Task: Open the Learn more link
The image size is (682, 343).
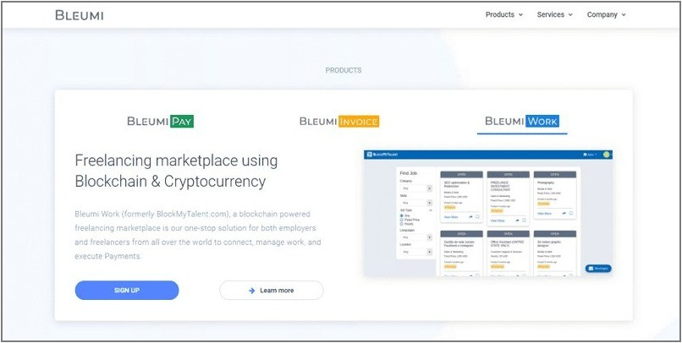Action: [x=272, y=290]
